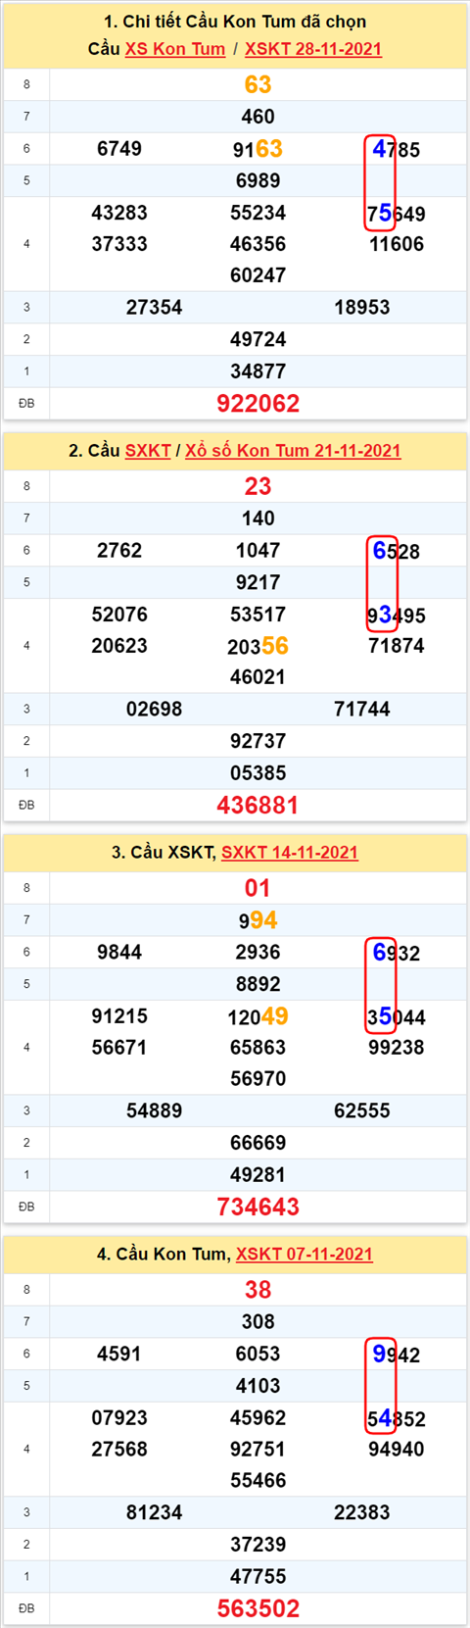Follow the SXKT link in section 2 heading
Screen dimensions: 470x1628
click(x=148, y=451)
